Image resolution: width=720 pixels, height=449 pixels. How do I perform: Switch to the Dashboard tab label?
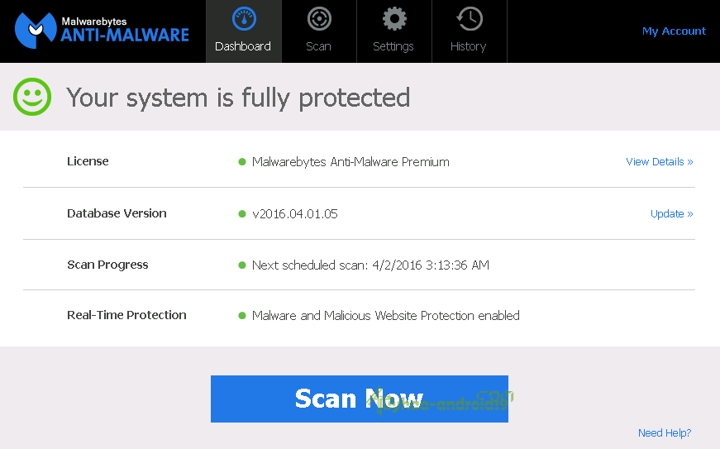pyautogui.click(x=243, y=46)
